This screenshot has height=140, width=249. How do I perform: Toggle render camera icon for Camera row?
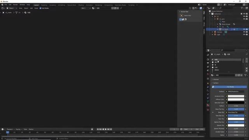pyautogui.click(x=247, y=32)
